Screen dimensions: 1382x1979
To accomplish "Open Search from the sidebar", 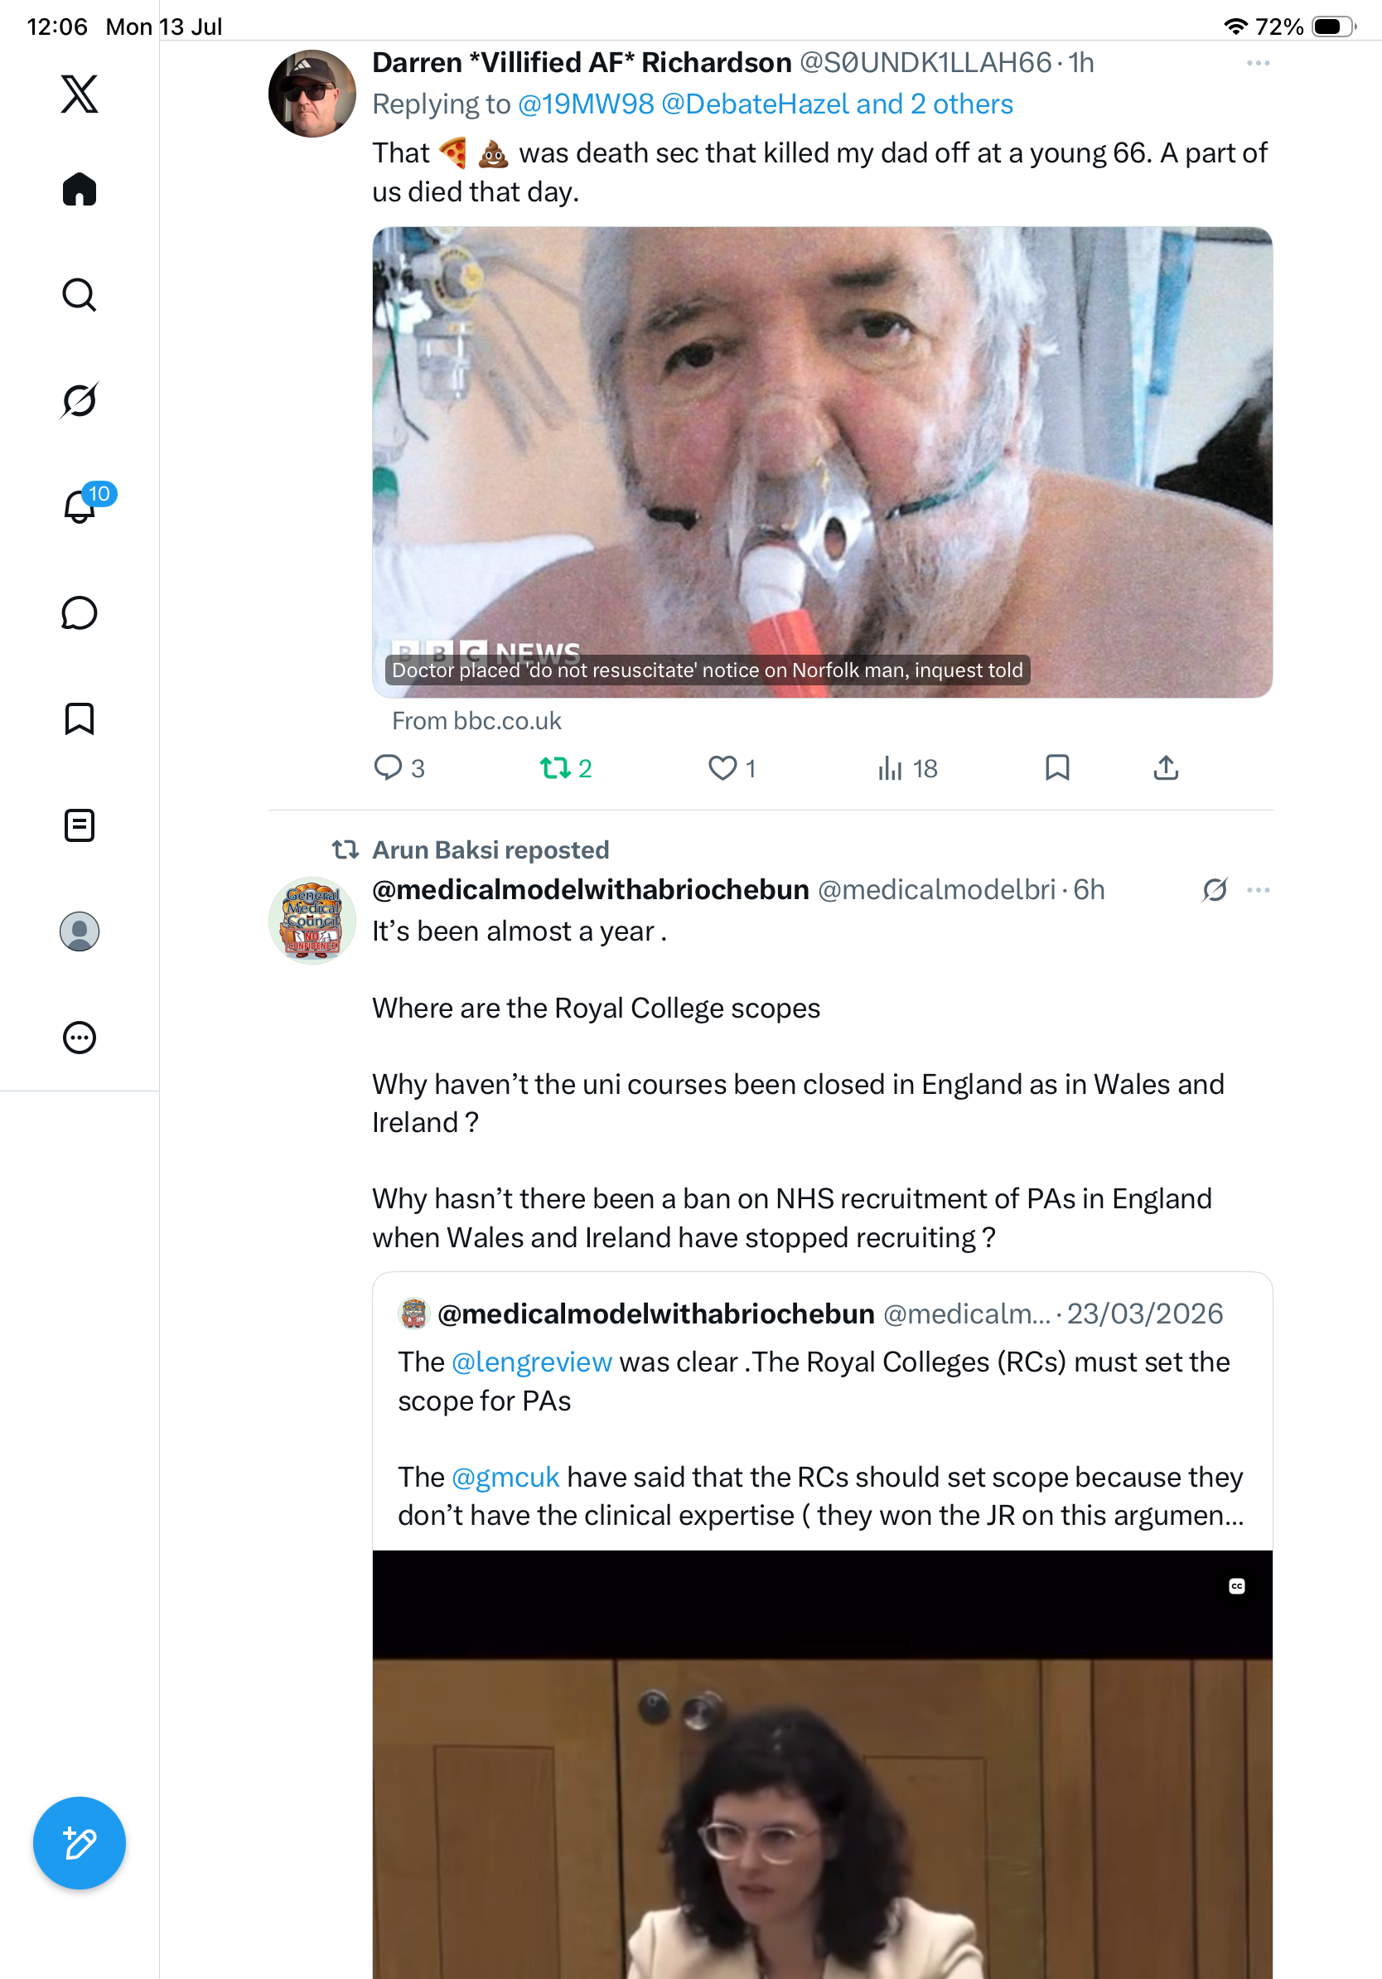I will click(x=80, y=295).
